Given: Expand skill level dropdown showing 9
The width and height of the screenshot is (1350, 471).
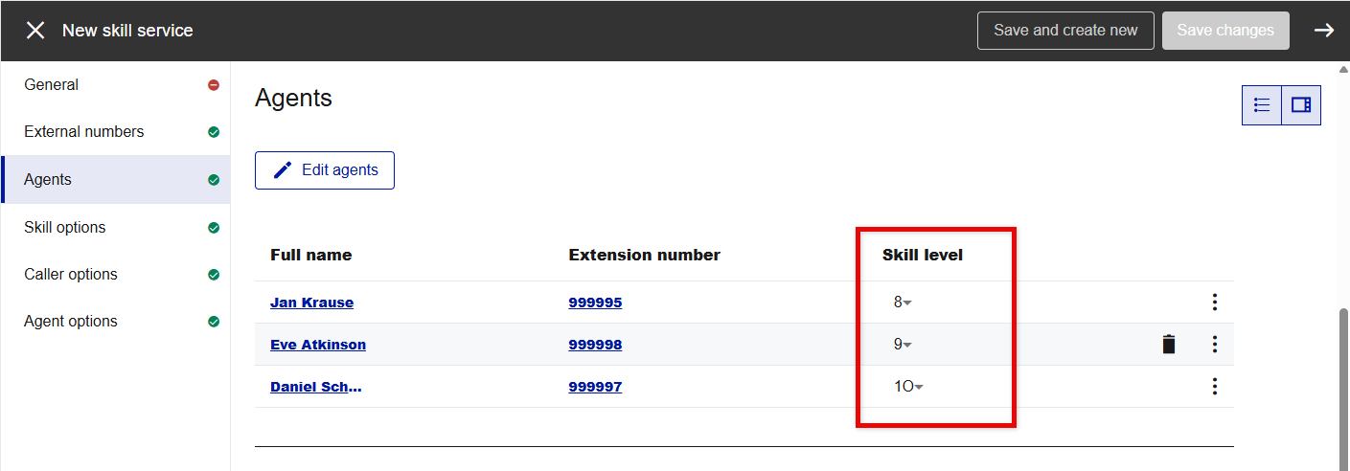Looking at the screenshot, I should click(903, 345).
